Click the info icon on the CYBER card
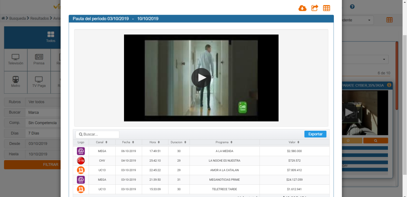Viewport: 407px width, 197px height. [x=389, y=85]
